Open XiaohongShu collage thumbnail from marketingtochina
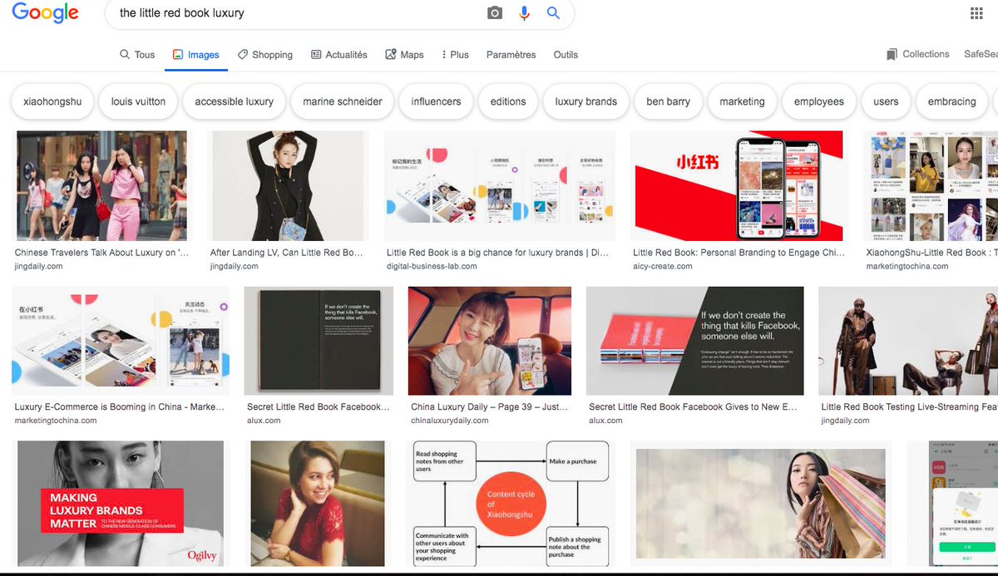 pyautogui.click(x=931, y=185)
